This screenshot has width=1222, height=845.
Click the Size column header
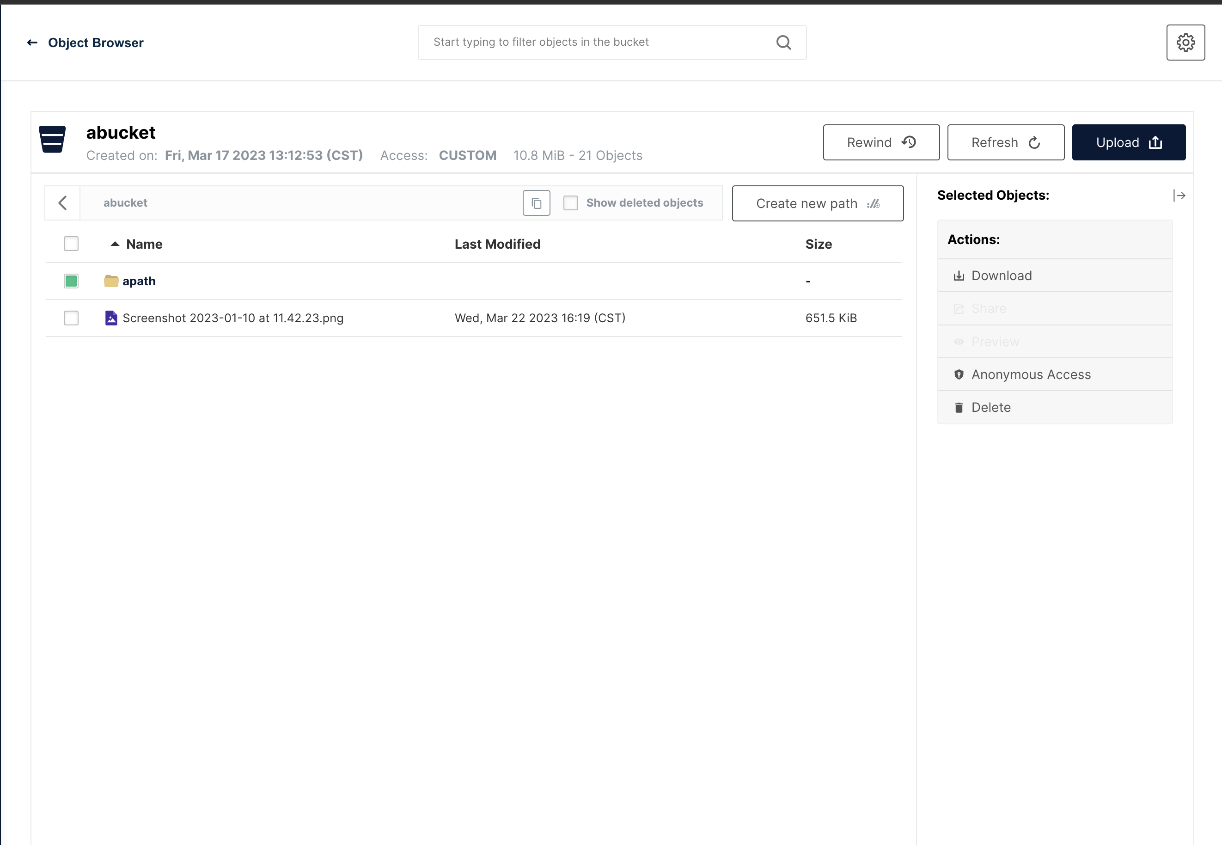tap(818, 244)
